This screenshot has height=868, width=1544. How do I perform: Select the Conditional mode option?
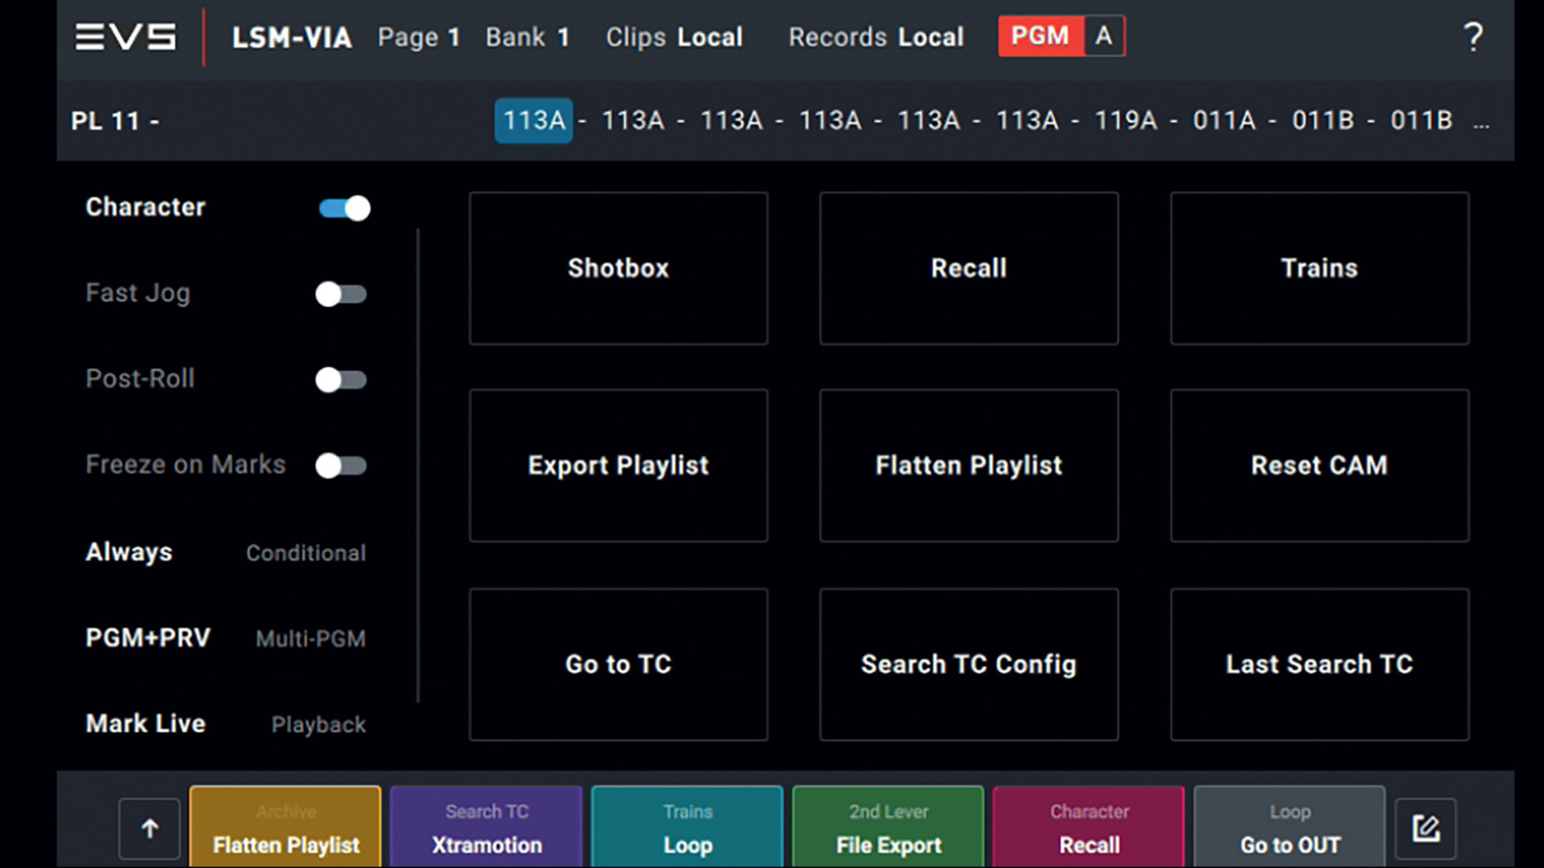click(x=306, y=553)
